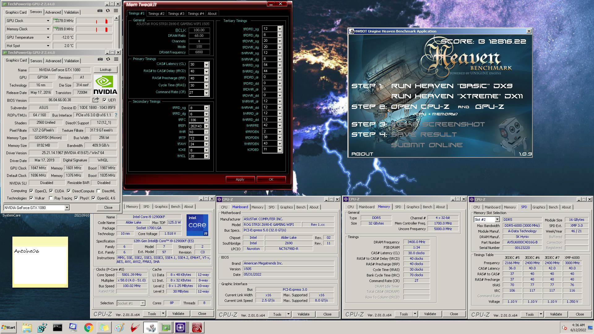Expand the Memory Clock sensor dropdown

coord(48,29)
